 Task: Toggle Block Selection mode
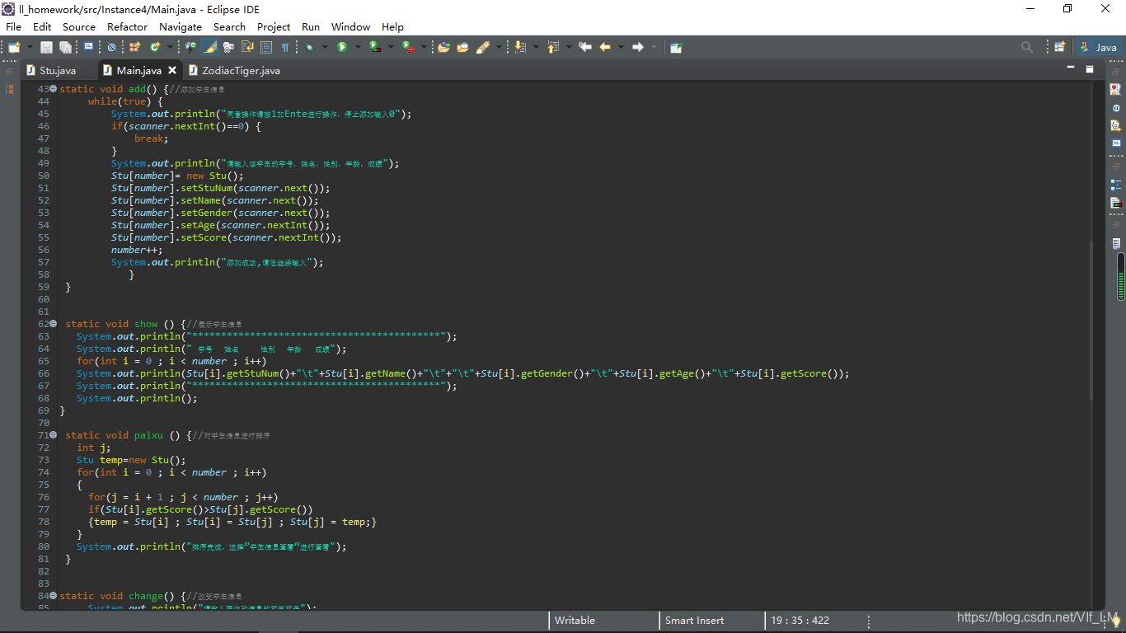pyautogui.click(x=266, y=47)
